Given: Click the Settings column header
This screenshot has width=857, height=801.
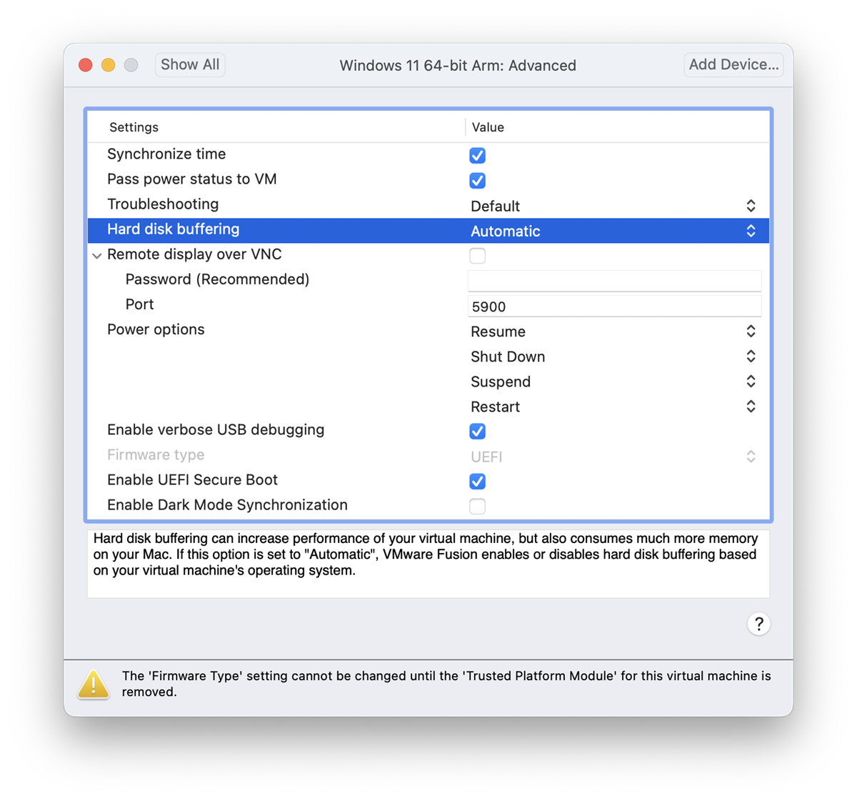Looking at the screenshot, I should (134, 127).
